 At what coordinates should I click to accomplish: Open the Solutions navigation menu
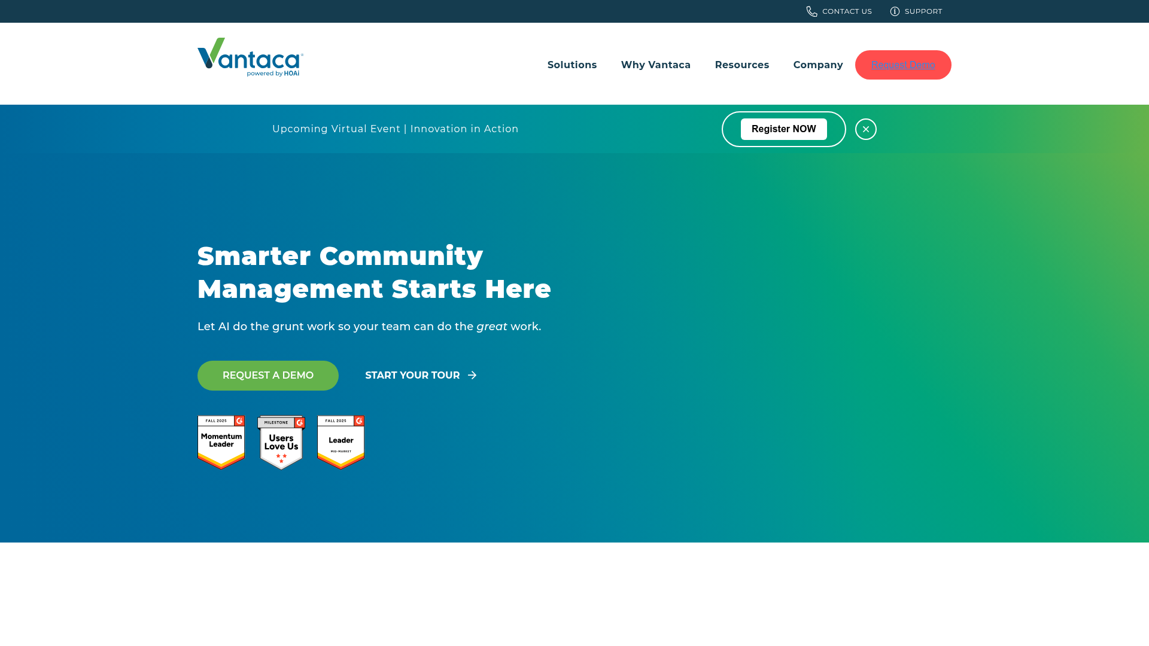pyautogui.click(x=572, y=65)
